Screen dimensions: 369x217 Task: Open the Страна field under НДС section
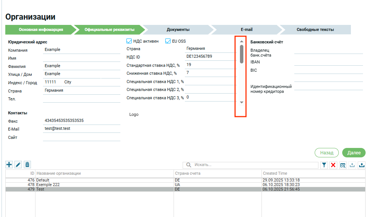(211, 49)
